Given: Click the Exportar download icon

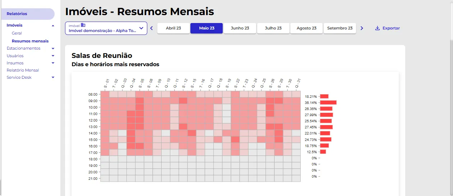Looking at the screenshot, I should 377,28.
